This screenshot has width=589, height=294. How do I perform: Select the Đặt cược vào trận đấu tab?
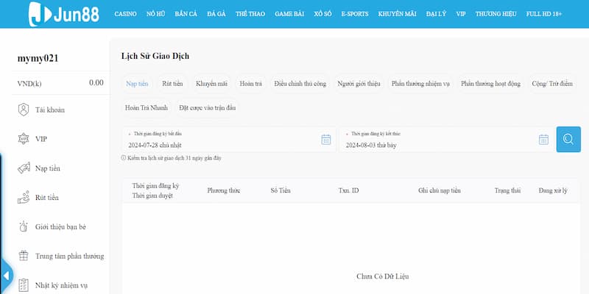(208, 107)
